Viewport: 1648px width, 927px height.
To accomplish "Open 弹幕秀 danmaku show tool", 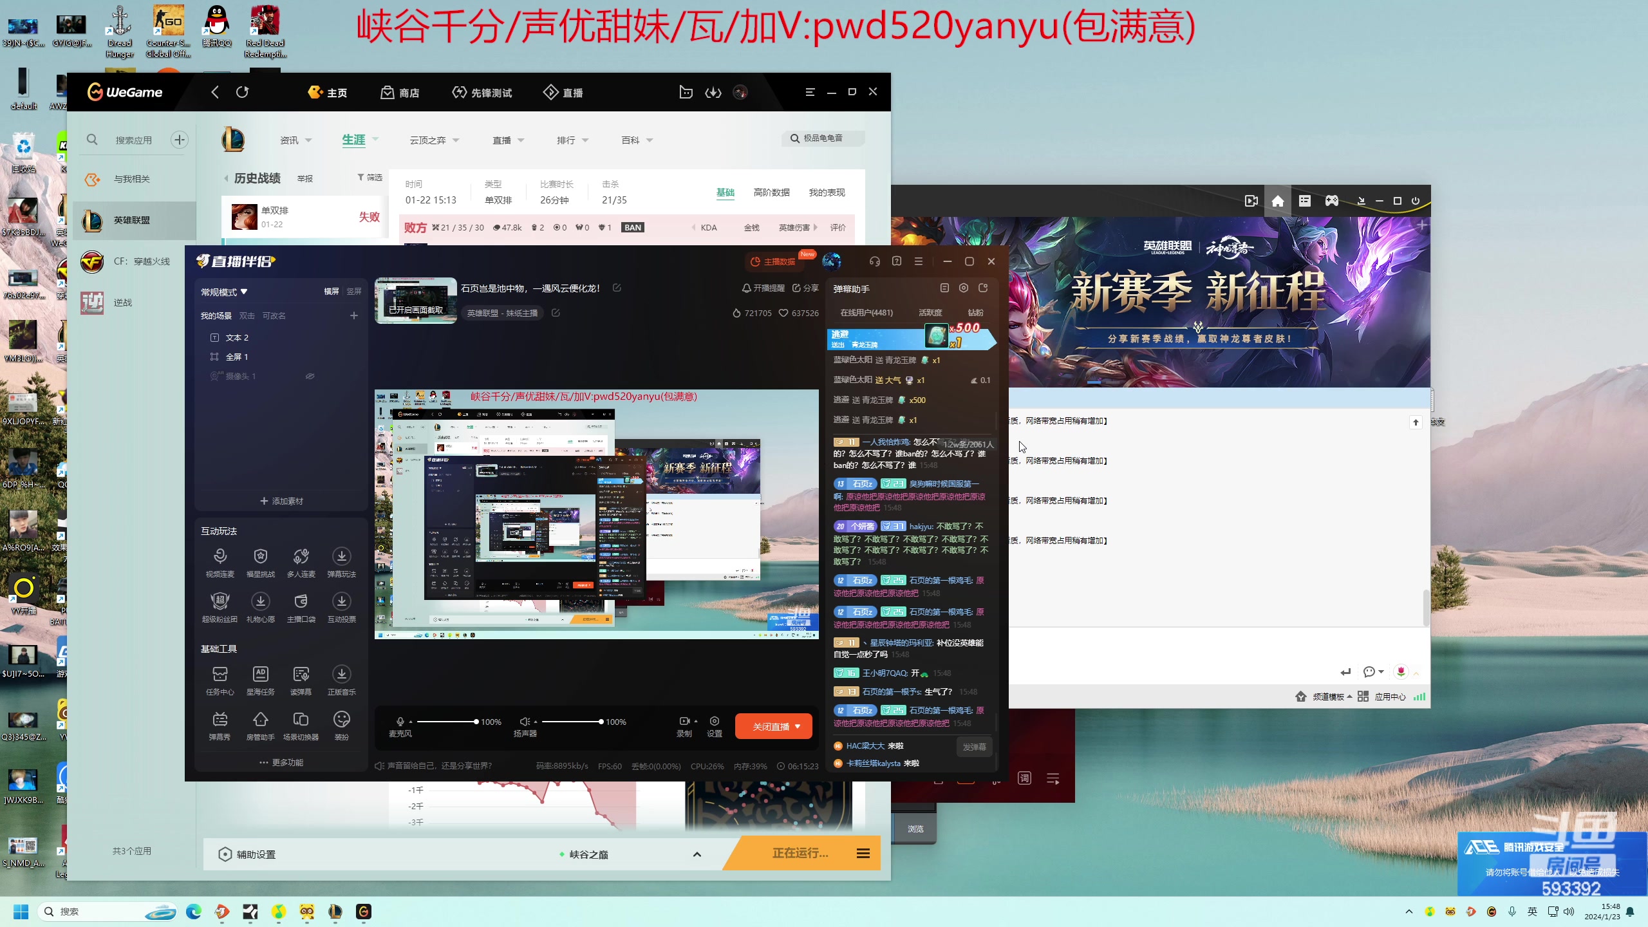I will tap(220, 725).
